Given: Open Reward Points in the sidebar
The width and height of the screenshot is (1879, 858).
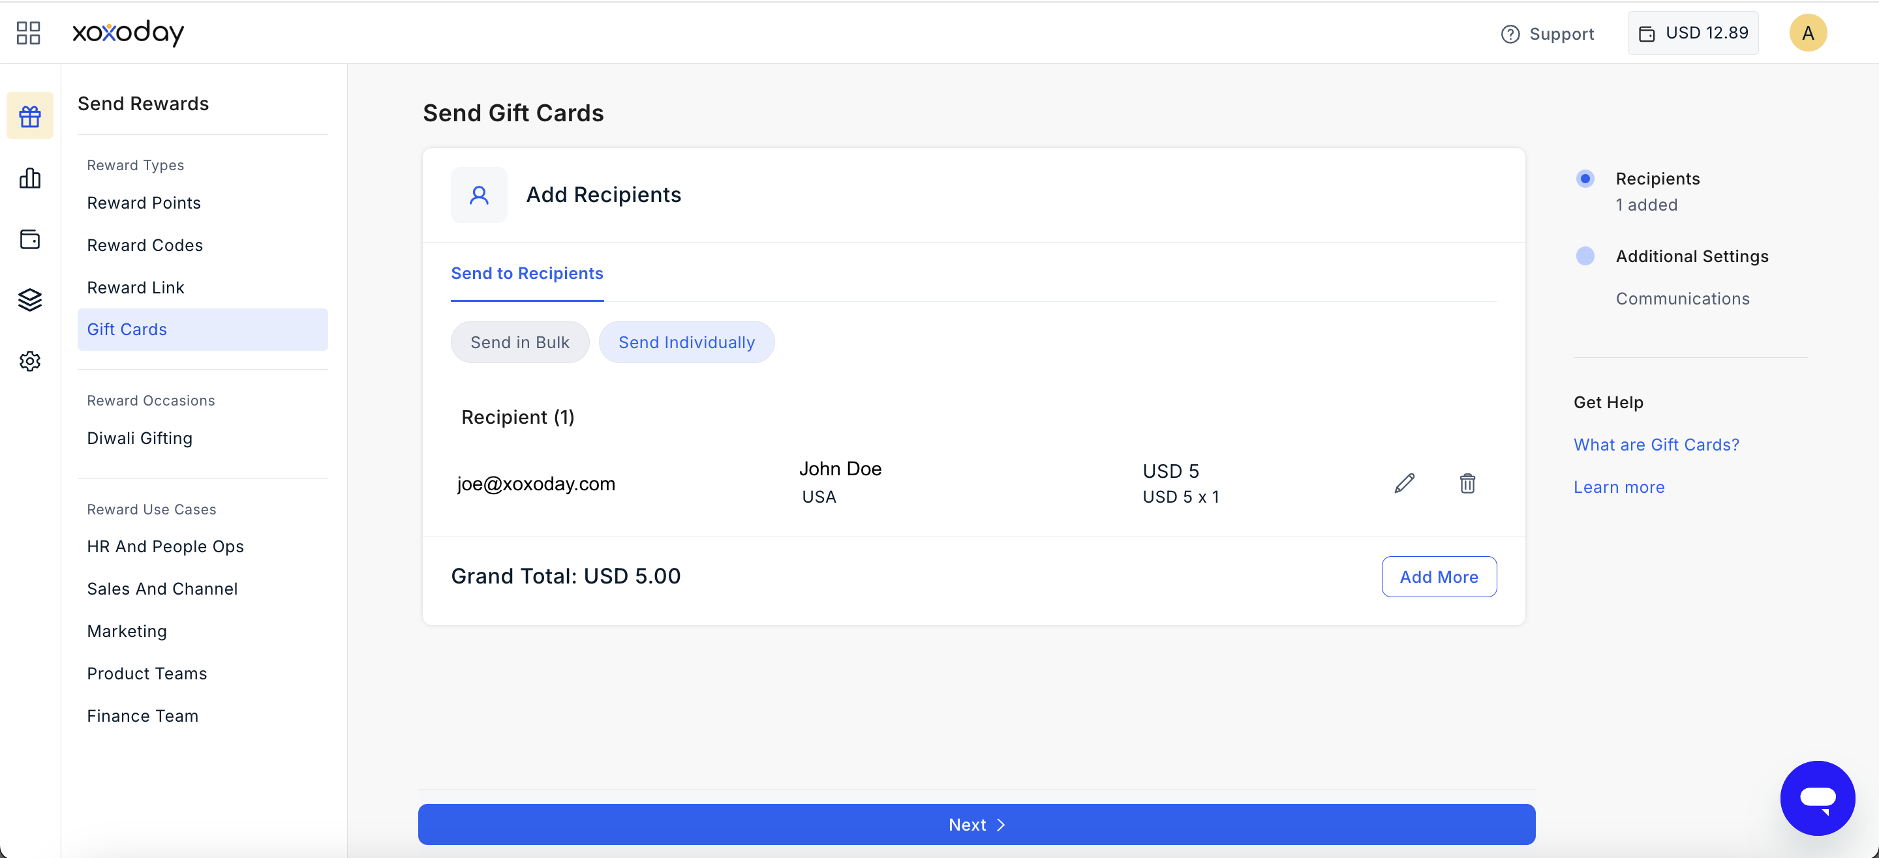Looking at the screenshot, I should coord(144,203).
